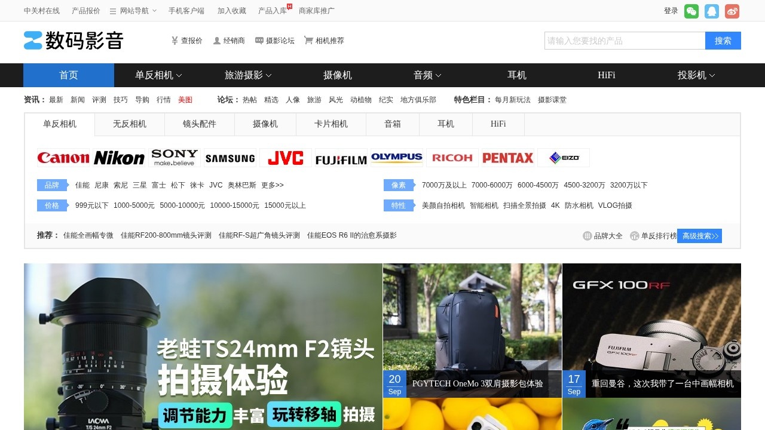
Task: Expand 网站导航 dropdown
Action: pyautogui.click(x=133, y=11)
